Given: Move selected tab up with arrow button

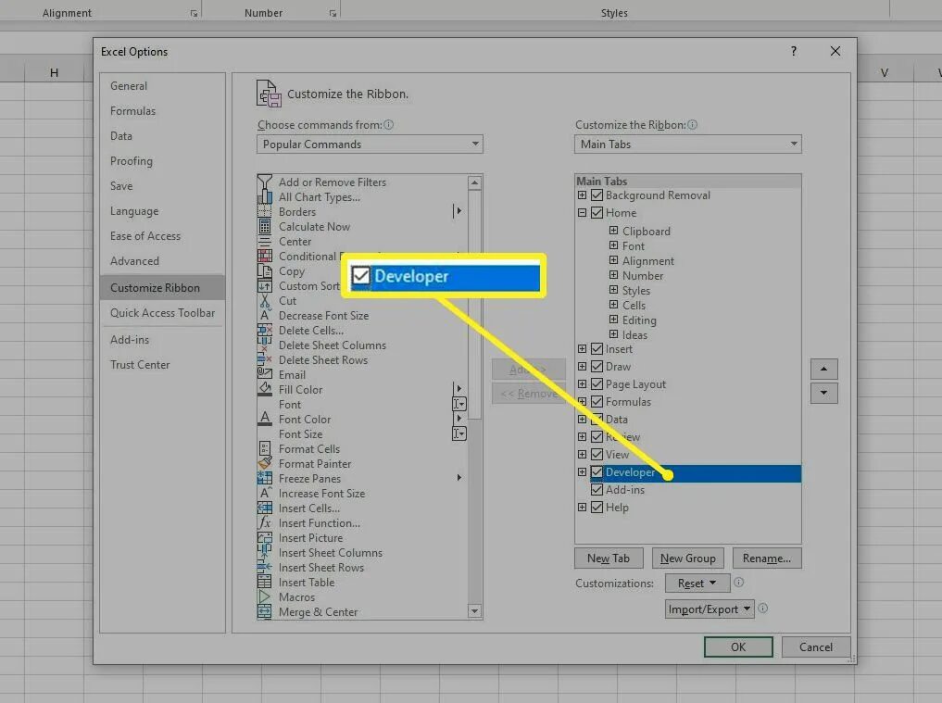Looking at the screenshot, I should (x=823, y=369).
